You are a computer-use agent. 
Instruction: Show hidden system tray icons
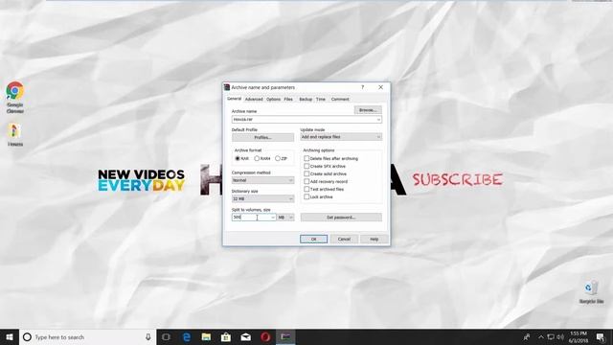pos(541,336)
